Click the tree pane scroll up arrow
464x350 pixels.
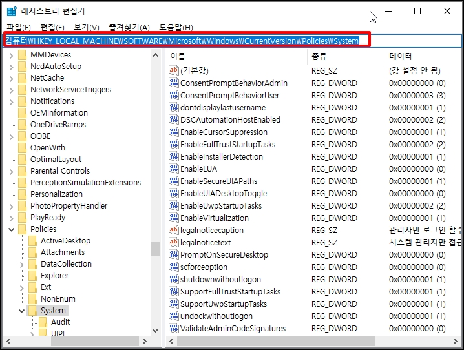pos(155,55)
